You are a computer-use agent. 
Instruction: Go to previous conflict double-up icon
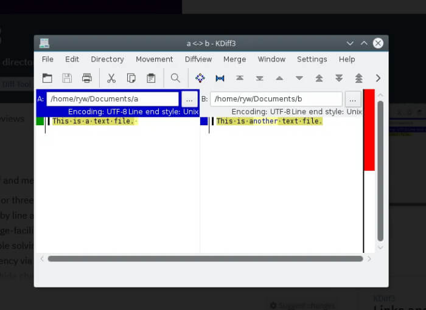point(319,78)
